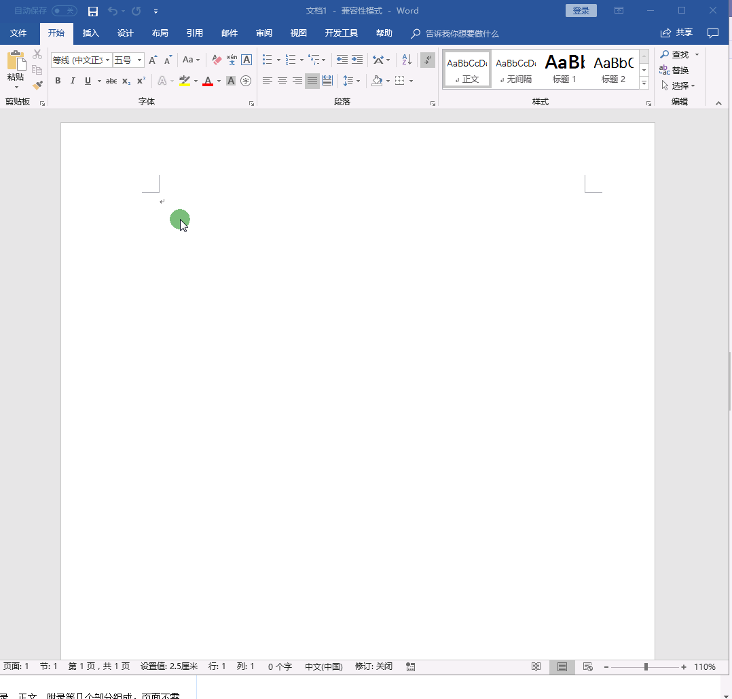Screen dimensions: 732x699
Task: Apply strikethrough formatting with the abc icon
Action: pyautogui.click(x=111, y=81)
